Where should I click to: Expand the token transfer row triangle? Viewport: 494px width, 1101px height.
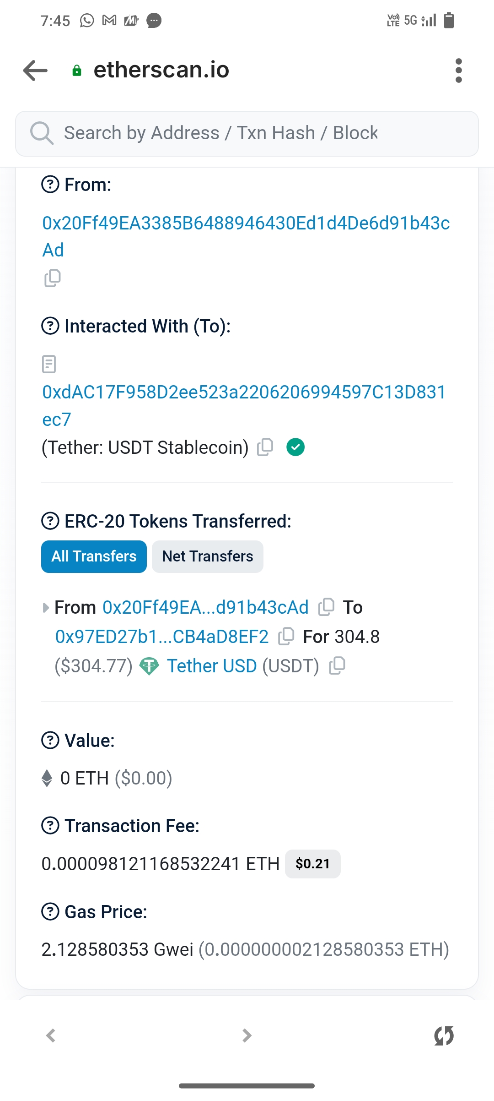[x=45, y=608]
